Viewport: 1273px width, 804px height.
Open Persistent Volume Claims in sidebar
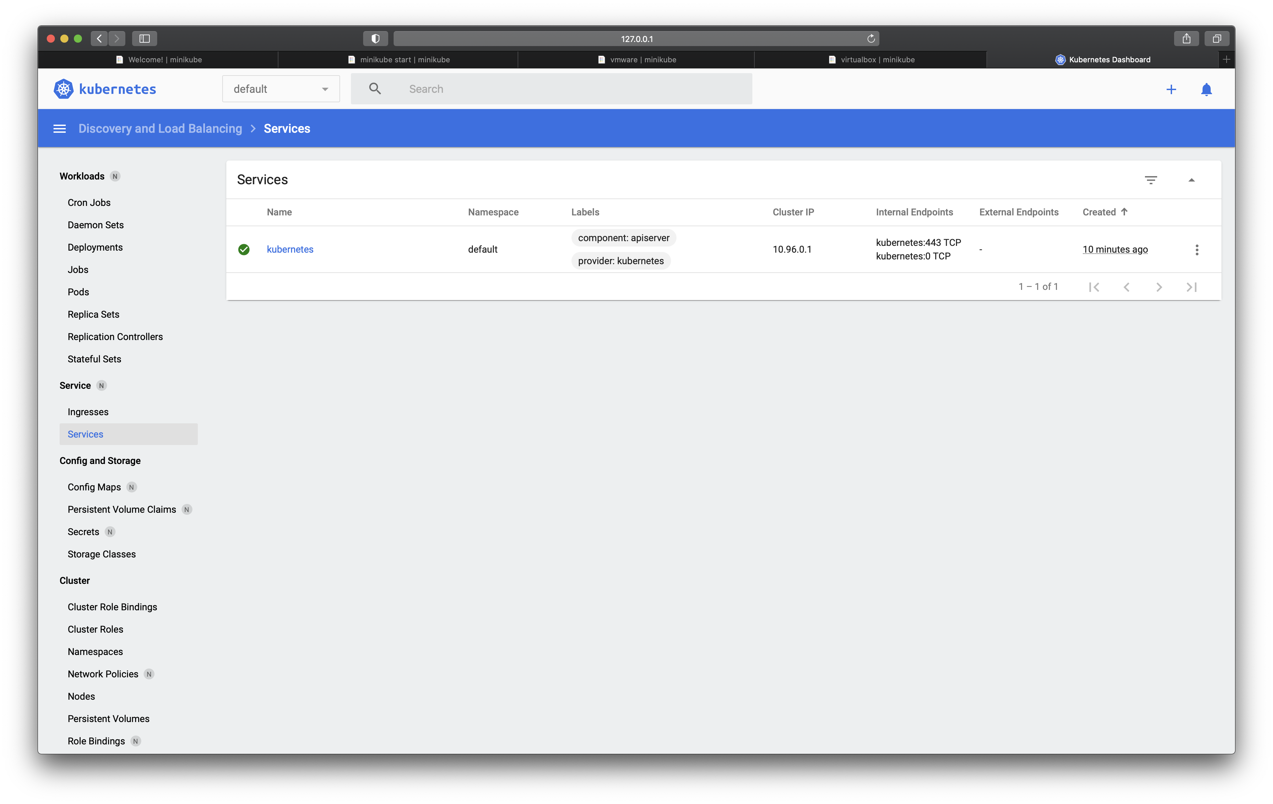click(122, 510)
